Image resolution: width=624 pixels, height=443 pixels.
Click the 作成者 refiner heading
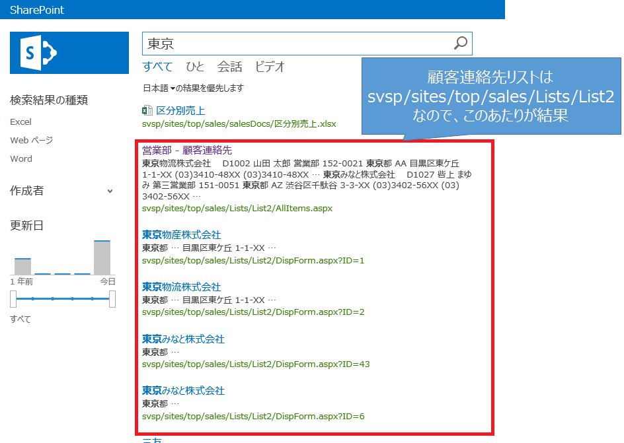[26, 191]
